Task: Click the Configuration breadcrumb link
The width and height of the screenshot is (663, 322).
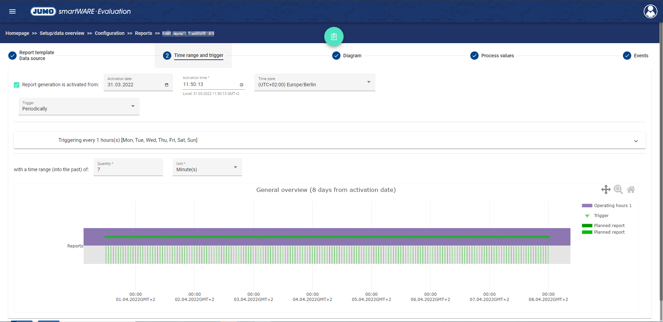Action: [x=109, y=33]
